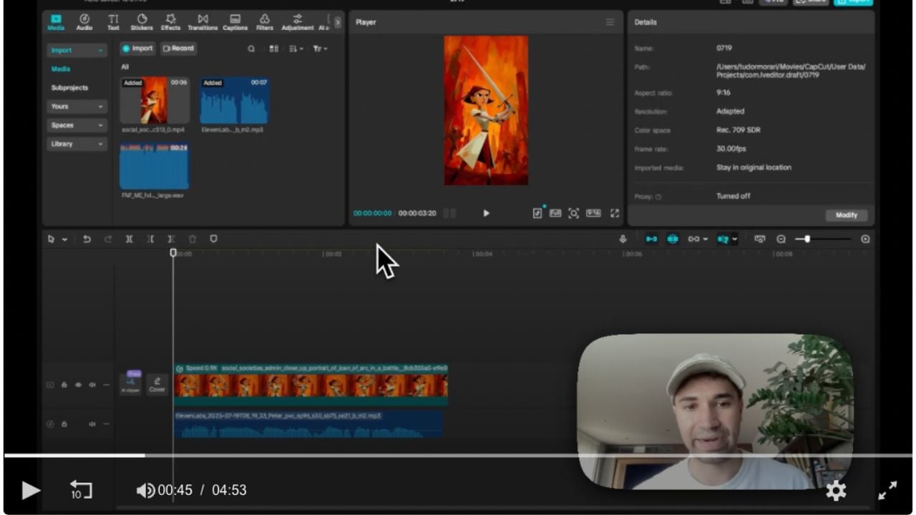
Task: Open more options for the video track
Action: [x=106, y=385]
